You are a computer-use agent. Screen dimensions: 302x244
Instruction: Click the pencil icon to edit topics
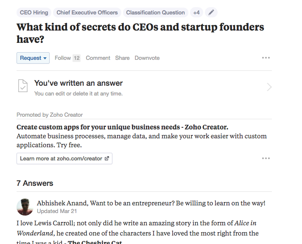[x=211, y=12]
